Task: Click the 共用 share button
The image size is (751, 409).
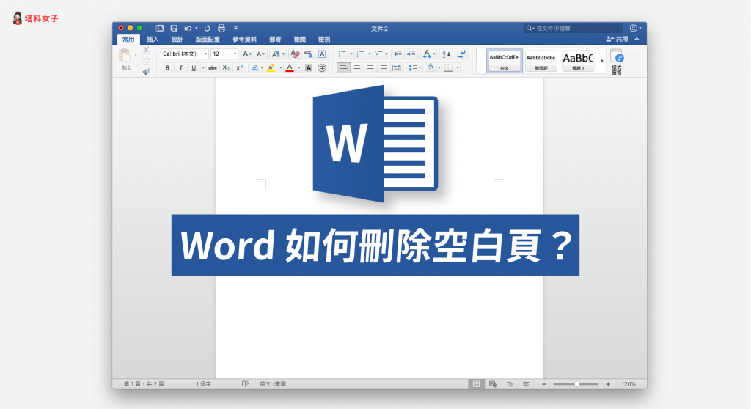Action: [x=617, y=39]
